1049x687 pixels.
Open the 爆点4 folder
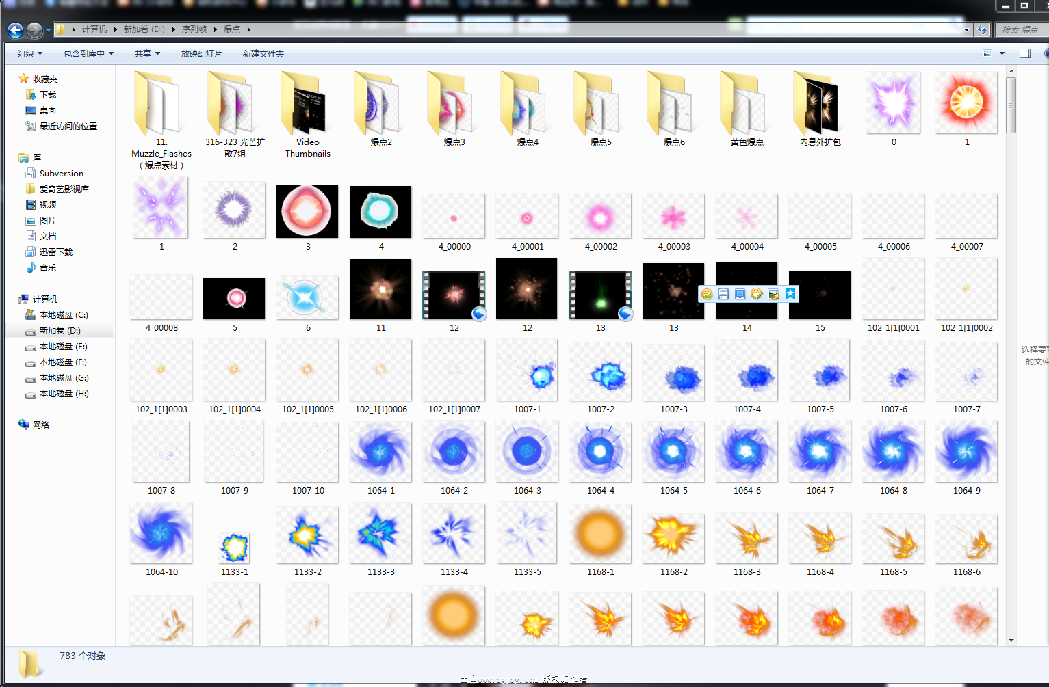[x=528, y=109]
